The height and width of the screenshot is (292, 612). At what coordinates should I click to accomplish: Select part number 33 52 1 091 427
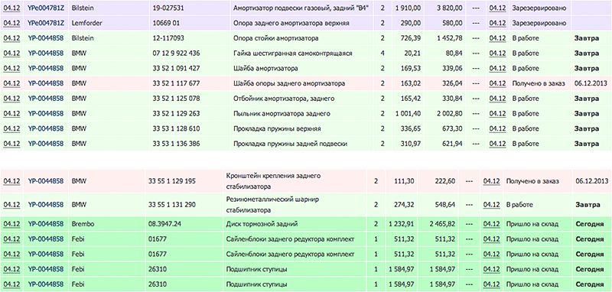176,68
